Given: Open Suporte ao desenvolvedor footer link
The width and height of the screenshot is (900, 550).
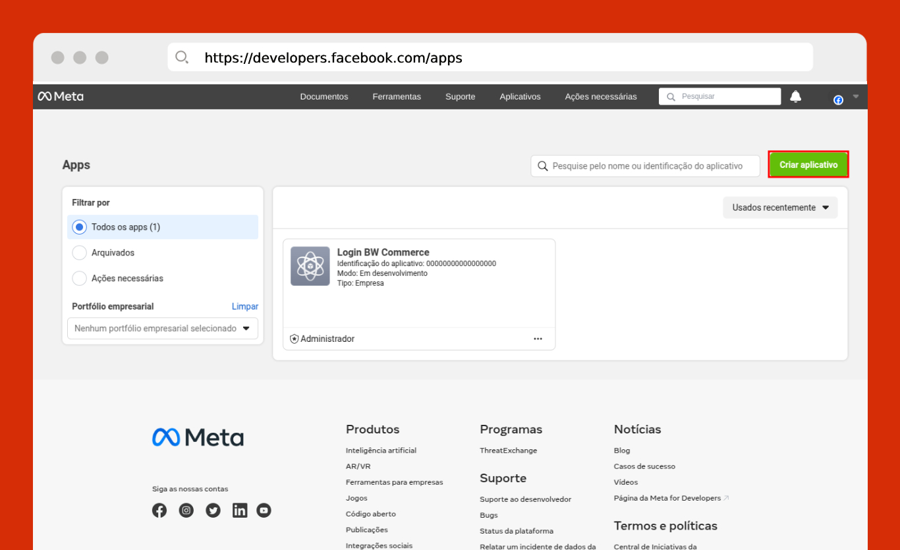Looking at the screenshot, I should [x=526, y=499].
